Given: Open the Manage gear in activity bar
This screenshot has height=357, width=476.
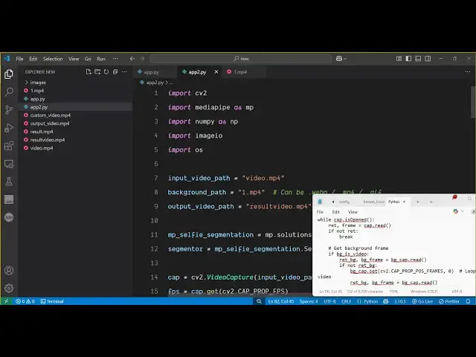Looking at the screenshot, I should coord(9,288).
